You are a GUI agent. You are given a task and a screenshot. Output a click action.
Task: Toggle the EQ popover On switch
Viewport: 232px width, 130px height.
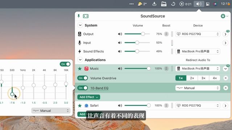point(65,64)
